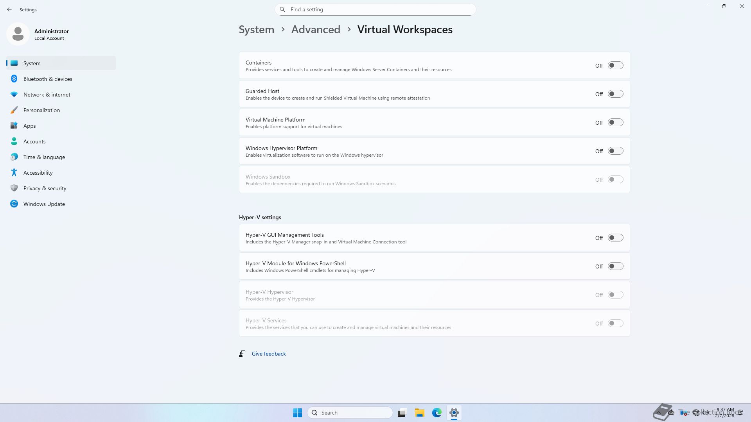Click the Give feedback link
751x422 pixels.
click(269, 354)
